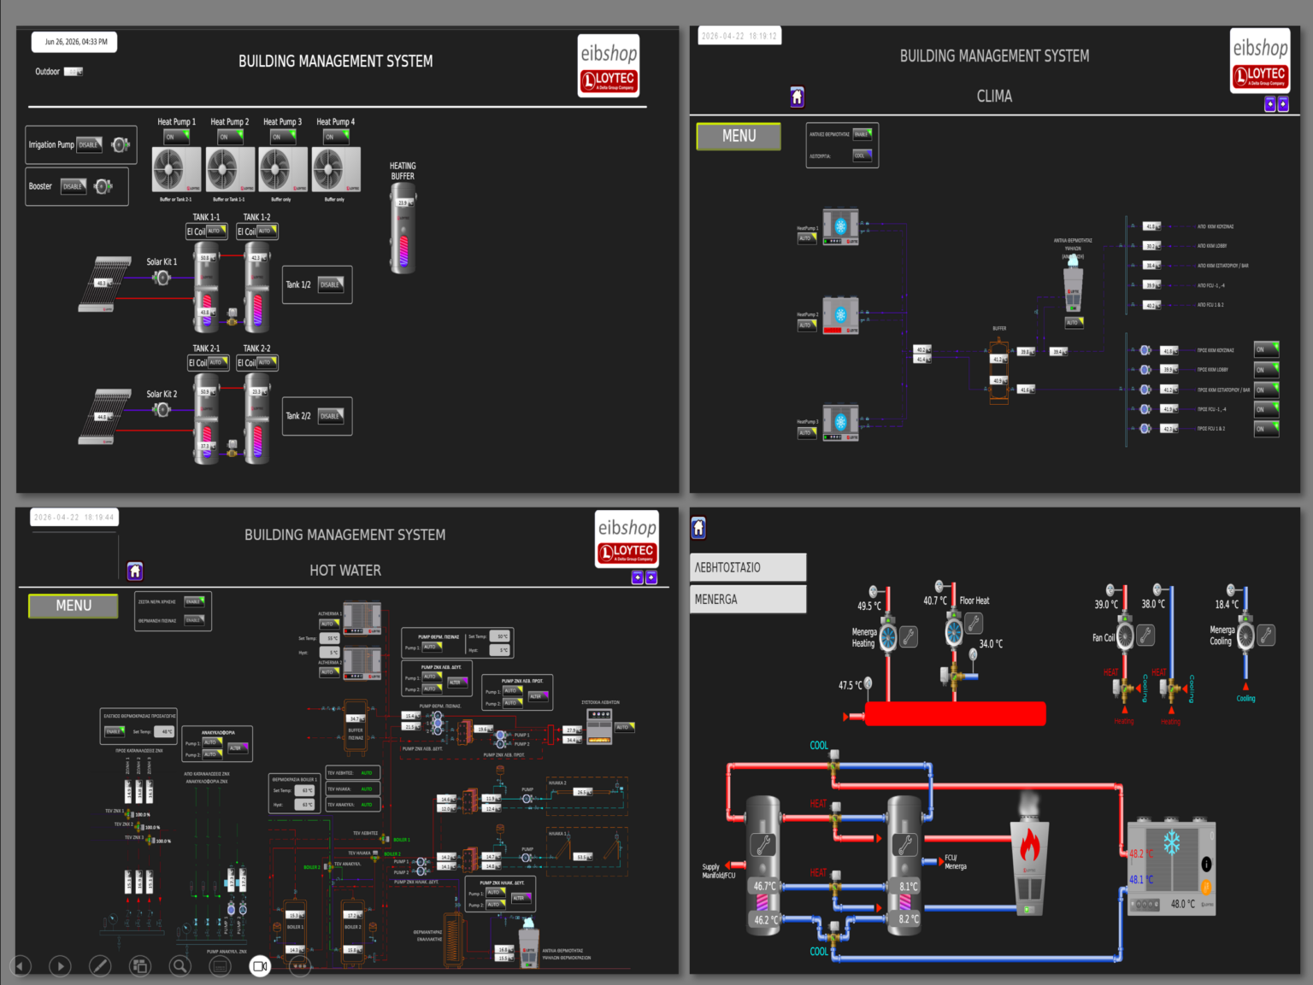This screenshot has width=1313, height=985.
Task: Toggle the Irrigation Pump DISABLE switch
Action: (x=90, y=144)
